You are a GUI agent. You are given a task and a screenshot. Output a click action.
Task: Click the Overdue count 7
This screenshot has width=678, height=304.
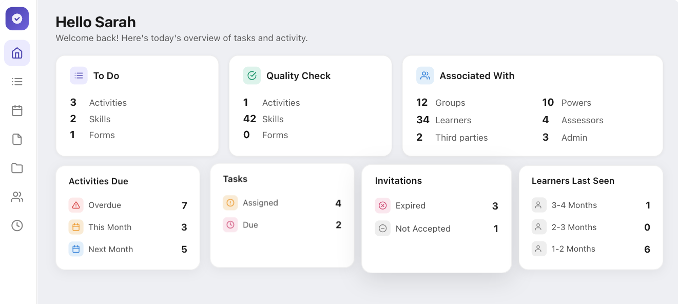(184, 206)
